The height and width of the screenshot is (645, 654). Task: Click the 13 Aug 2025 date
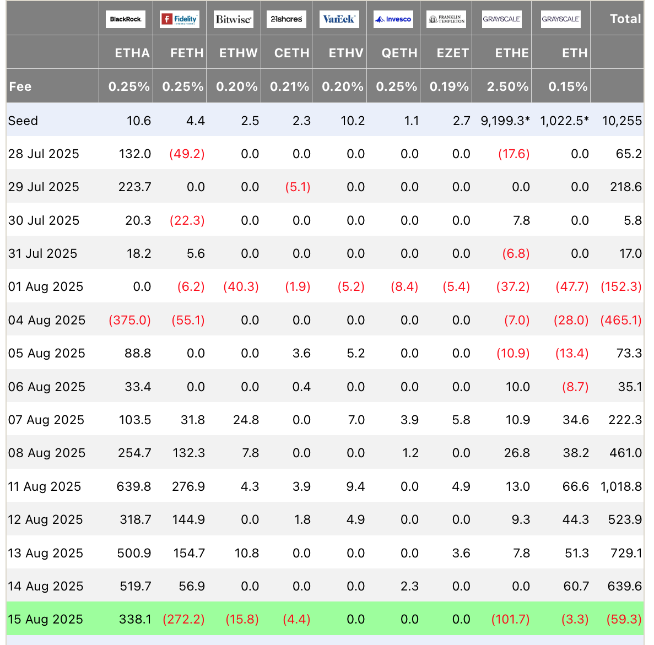coord(46,553)
